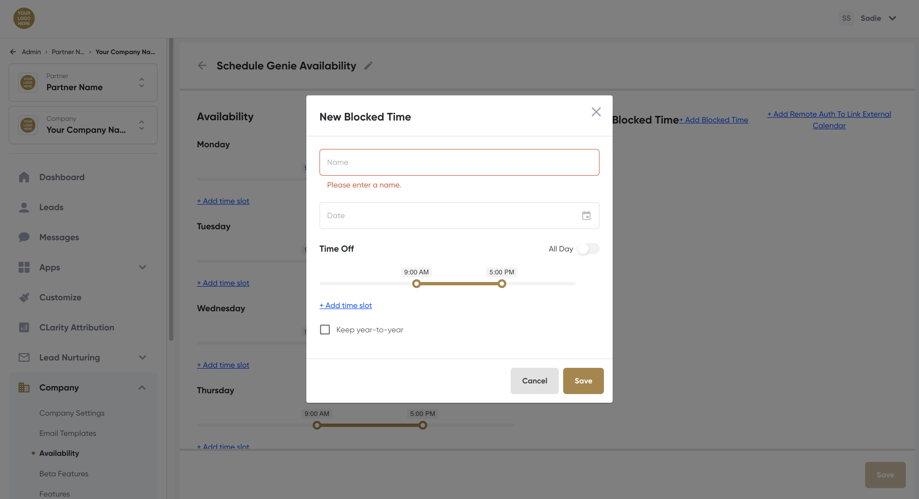Click the Messages chat bubble icon
Viewport: 919px width, 499px height.
[x=24, y=237]
